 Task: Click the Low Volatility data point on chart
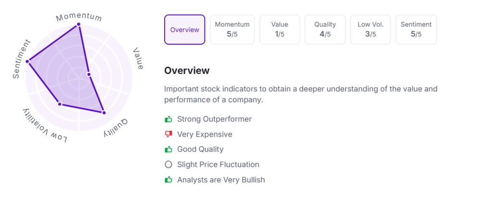tap(60, 104)
